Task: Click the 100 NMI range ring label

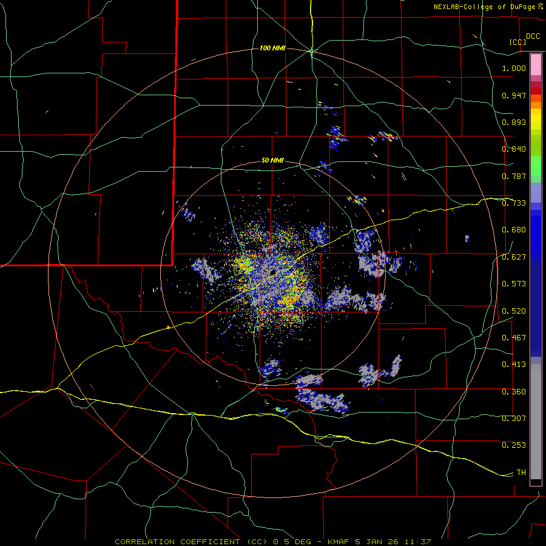Action: 272,48
